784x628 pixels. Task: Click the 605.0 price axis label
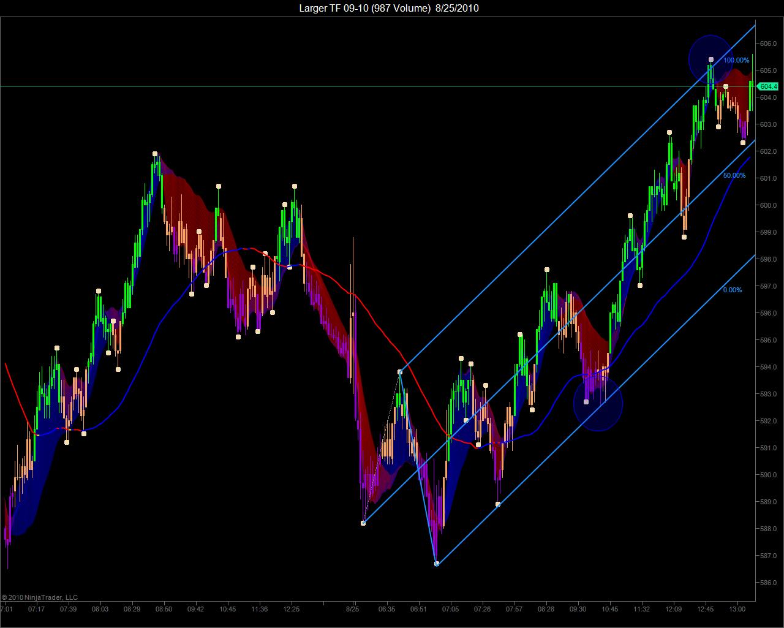pyautogui.click(x=768, y=70)
